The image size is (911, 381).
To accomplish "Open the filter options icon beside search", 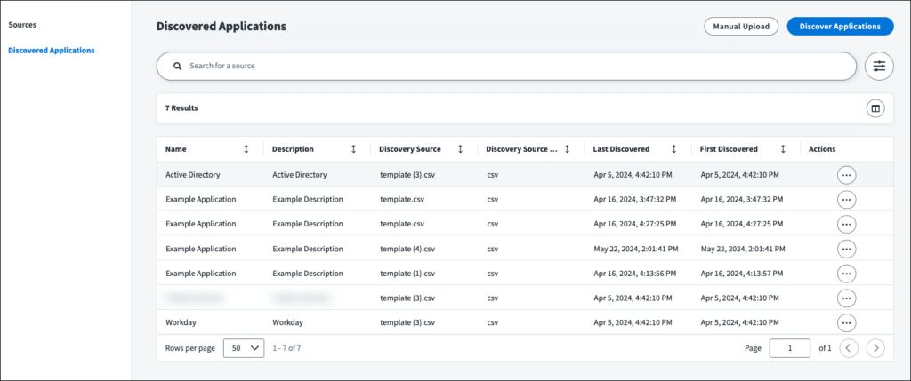I will click(x=879, y=66).
